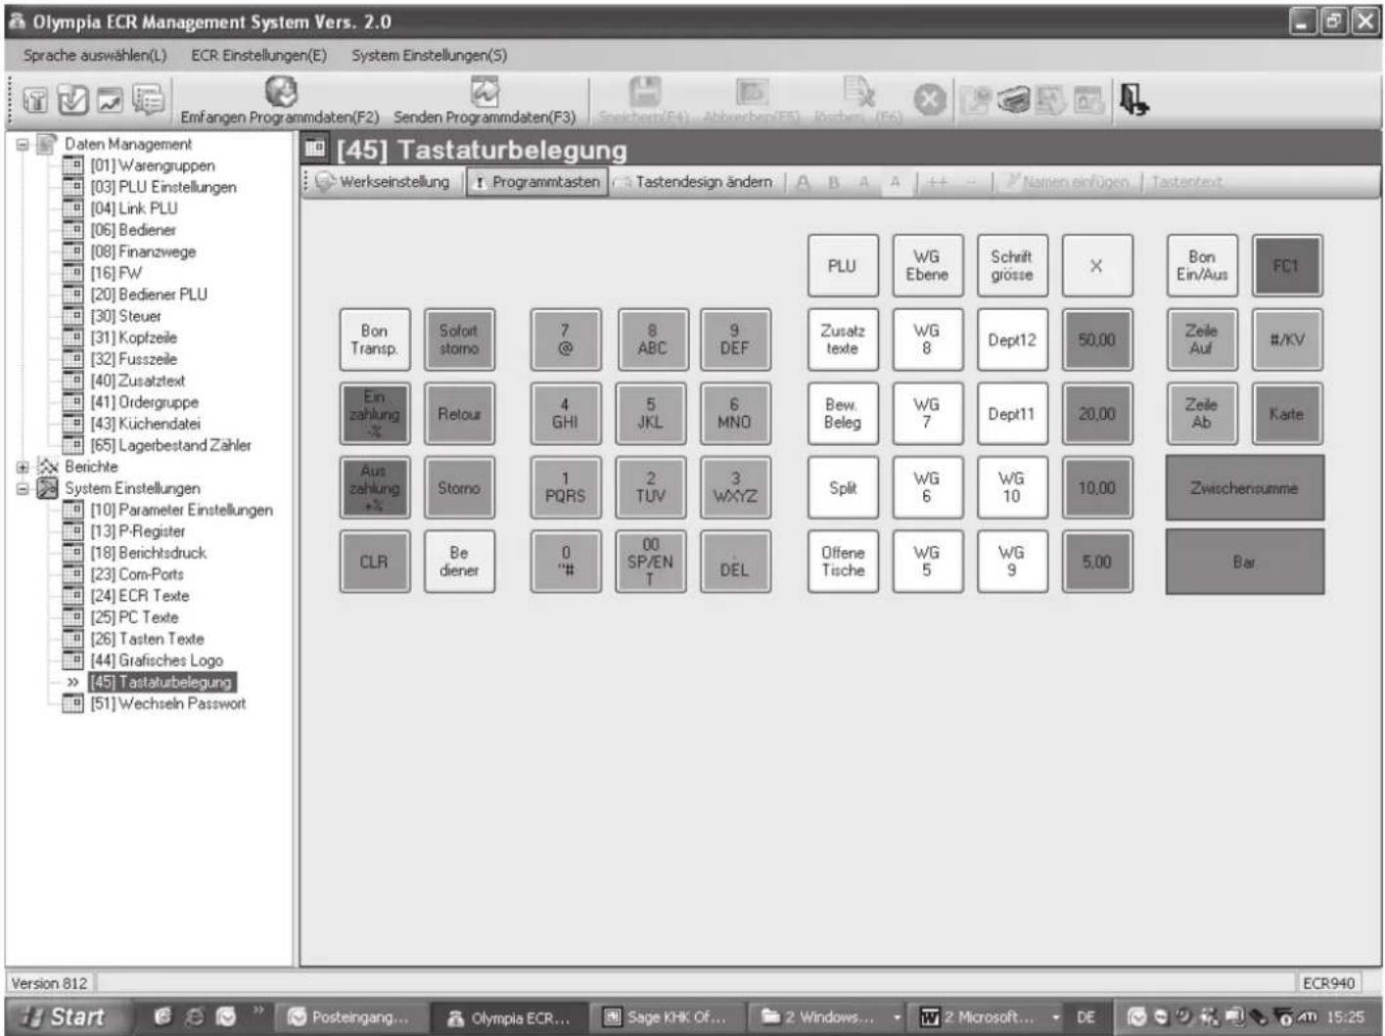Open the ECR Einstellungen menu
Viewport: 1385px width, 1036px height.
(x=259, y=56)
